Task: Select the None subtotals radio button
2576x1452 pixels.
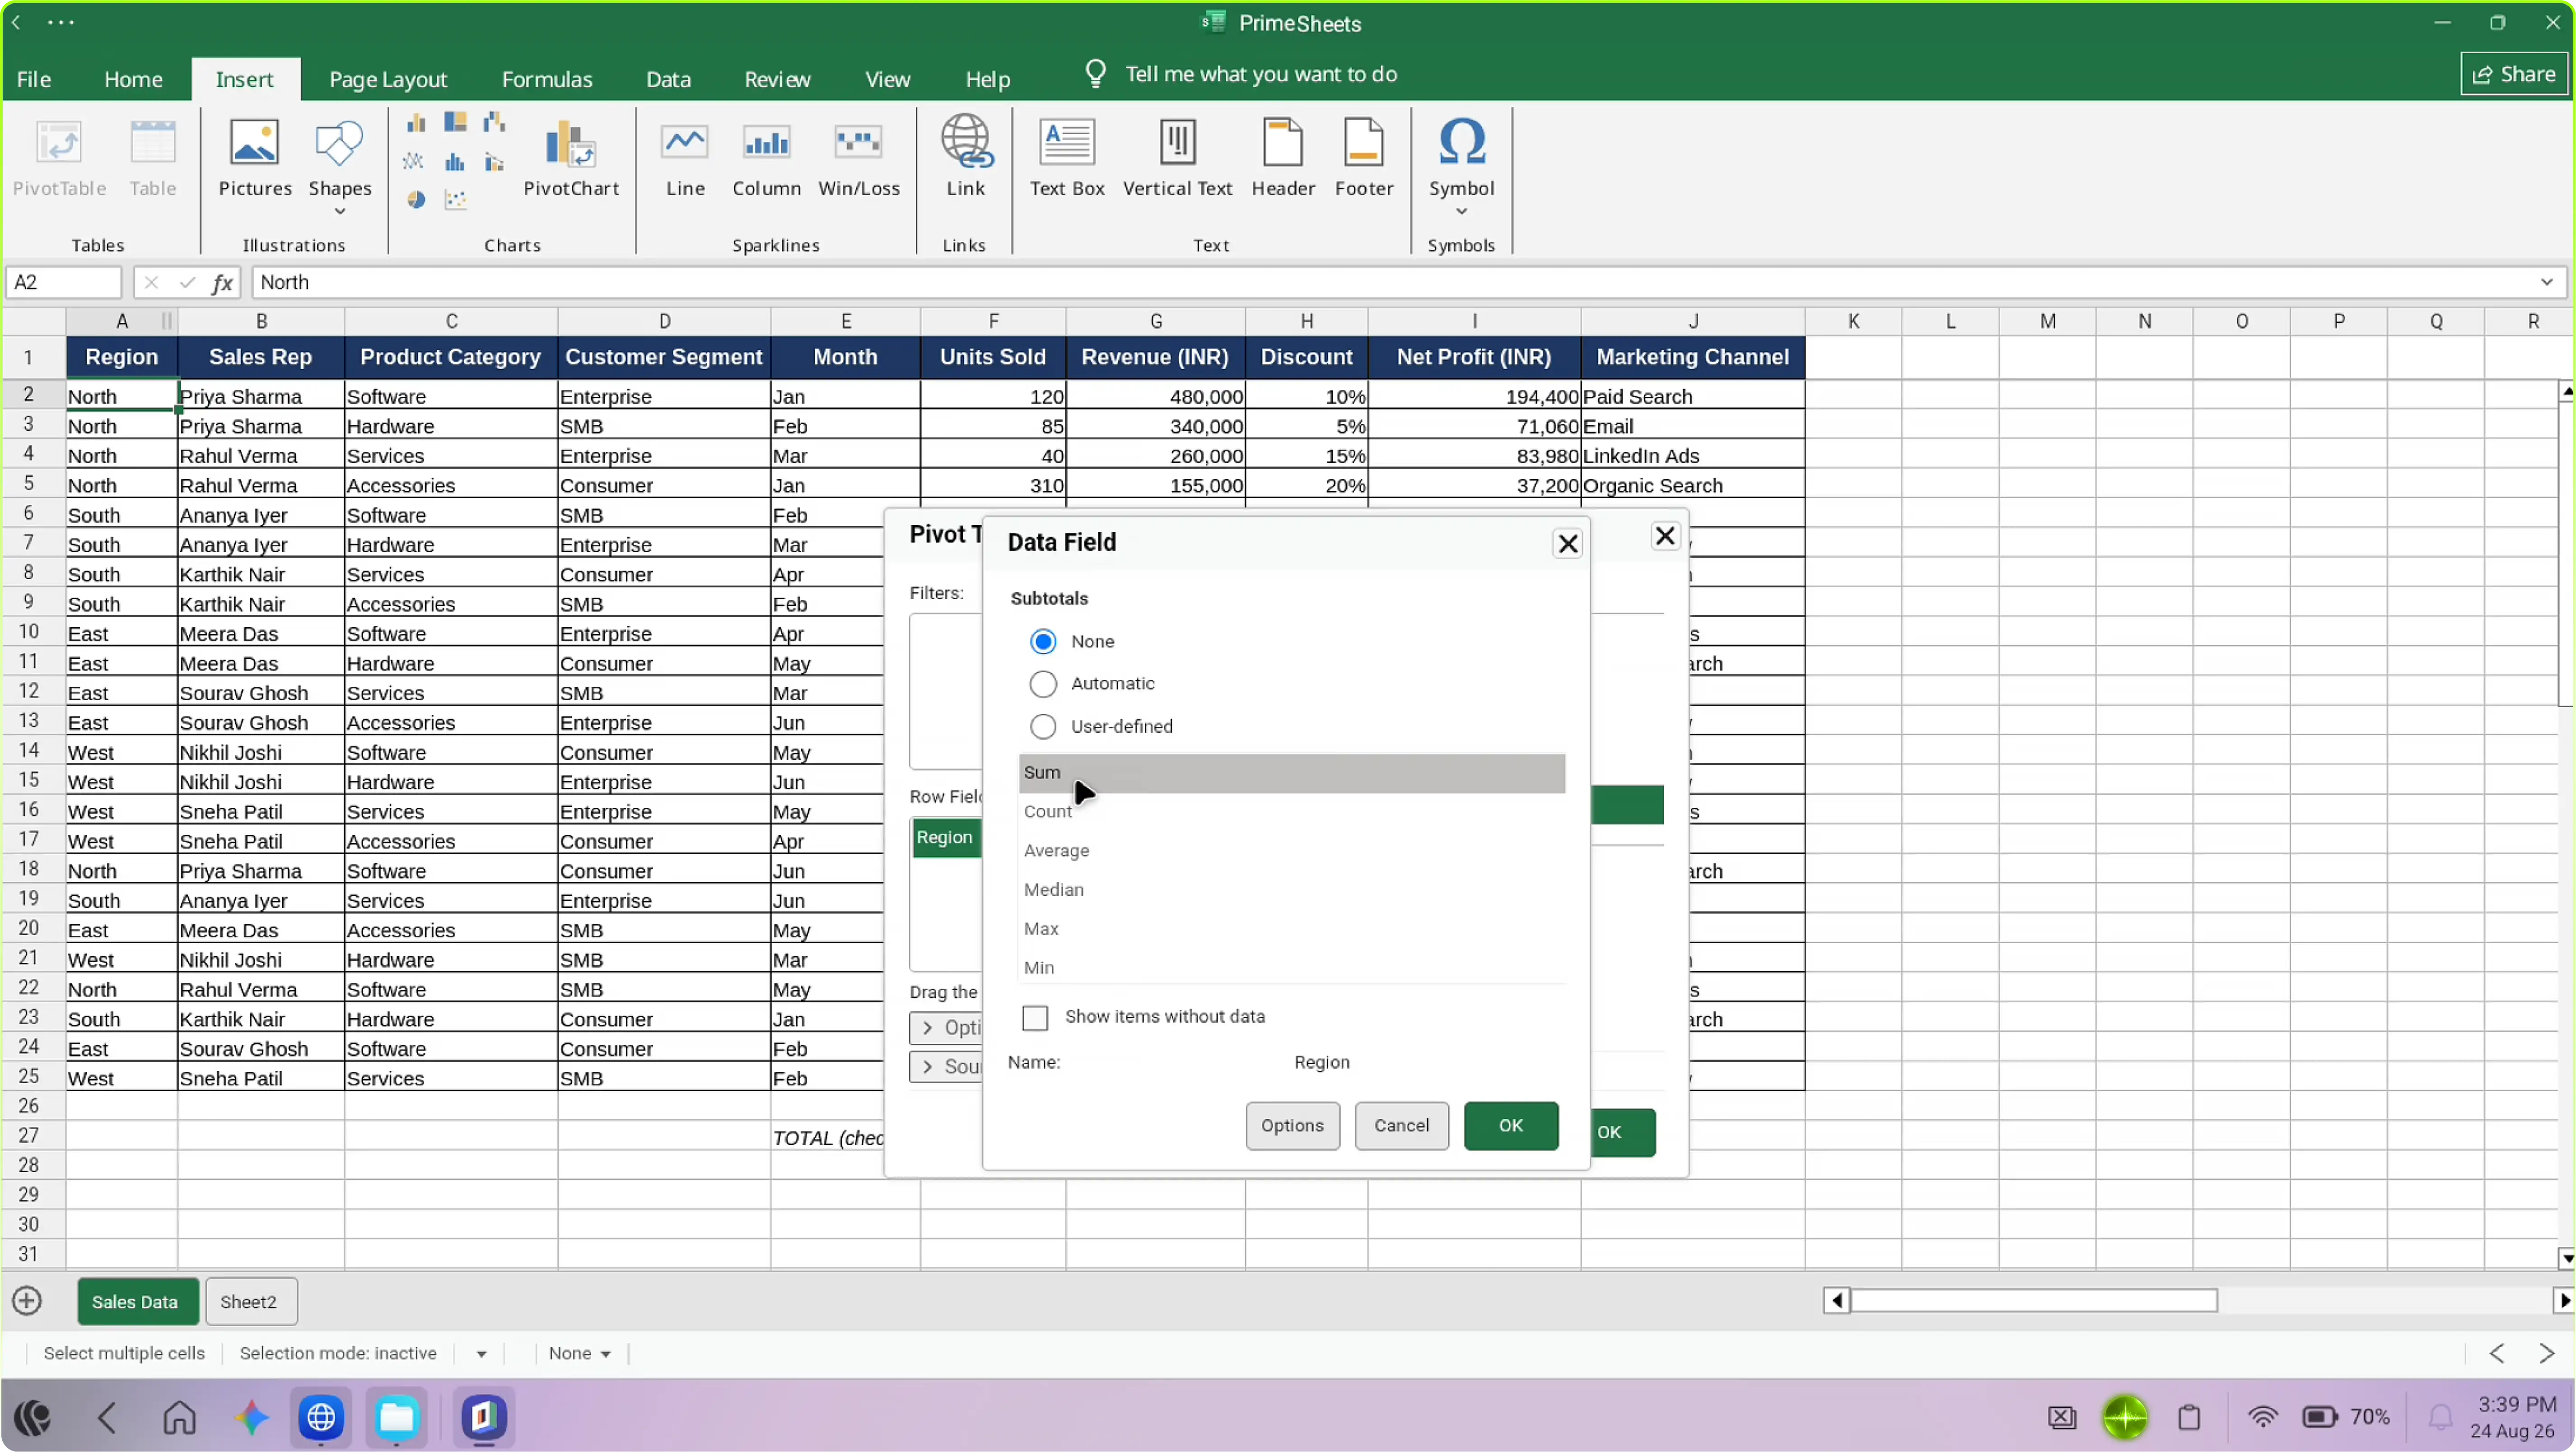Action: click(1043, 642)
